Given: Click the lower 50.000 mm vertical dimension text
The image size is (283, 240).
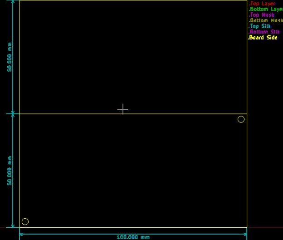Looking at the screenshot, I should click(9, 170).
